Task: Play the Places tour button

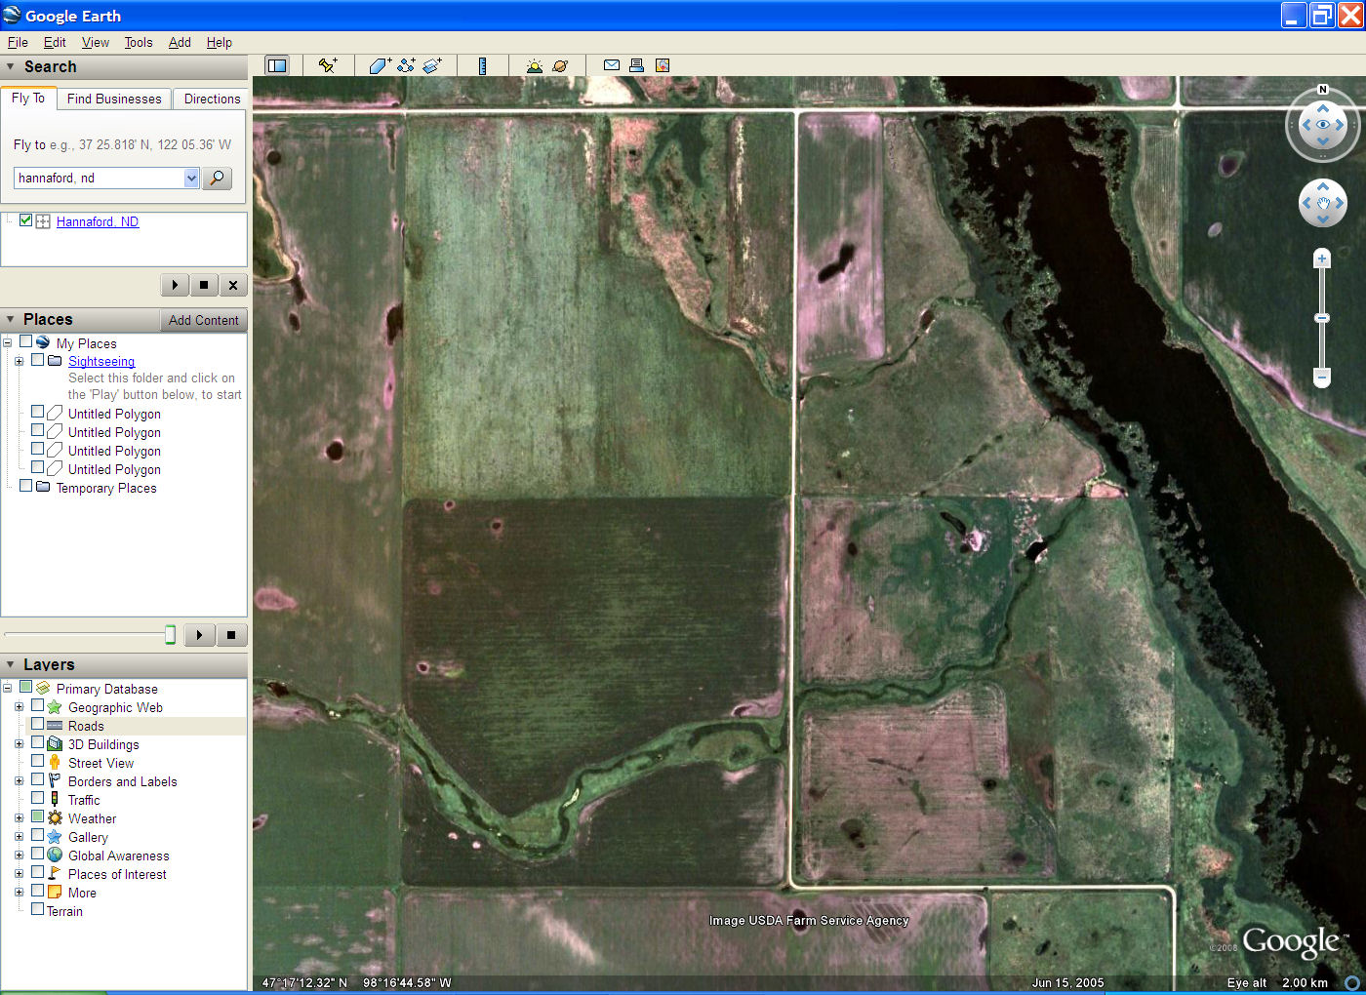Action: click(199, 635)
